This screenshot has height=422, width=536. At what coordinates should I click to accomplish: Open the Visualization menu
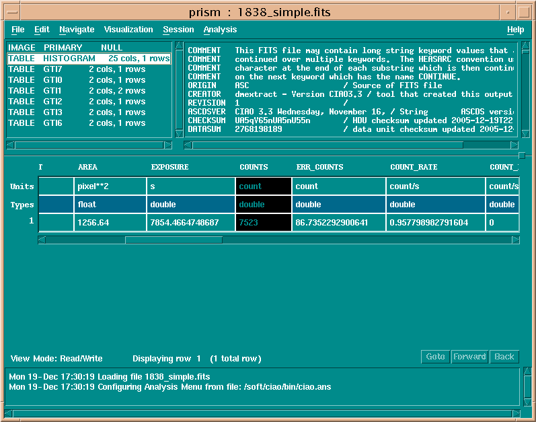tap(128, 30)
